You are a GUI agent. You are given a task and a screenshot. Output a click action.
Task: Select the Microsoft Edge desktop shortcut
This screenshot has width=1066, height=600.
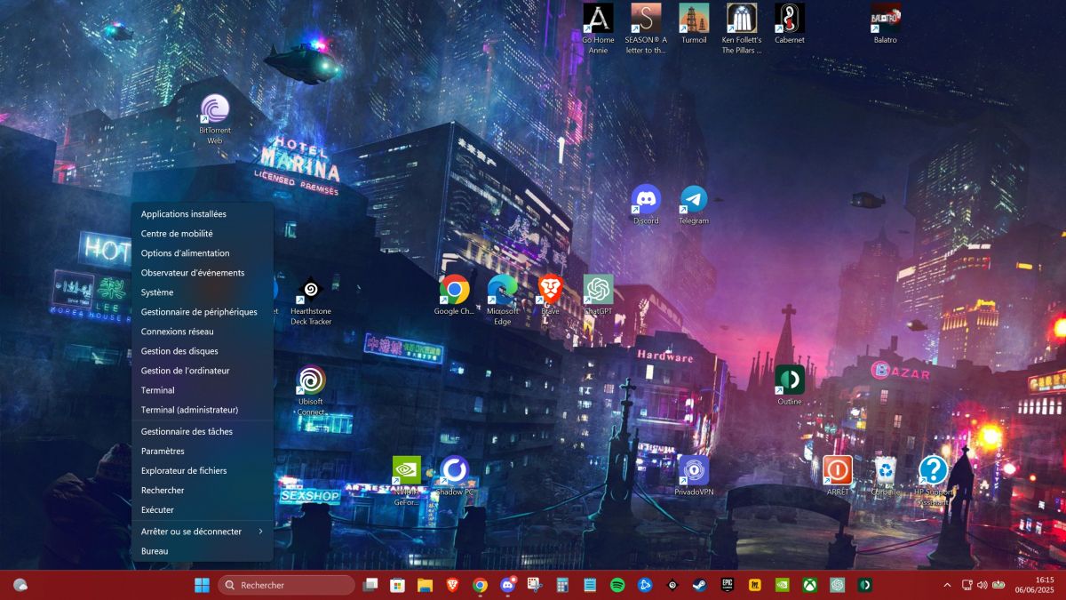[503, 300]
